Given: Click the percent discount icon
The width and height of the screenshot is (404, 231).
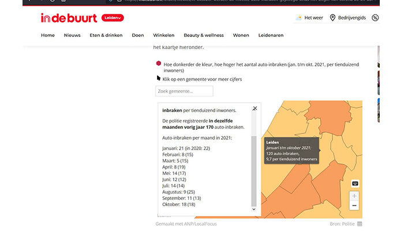Looking at the screenshot, I should click(375, 18).
